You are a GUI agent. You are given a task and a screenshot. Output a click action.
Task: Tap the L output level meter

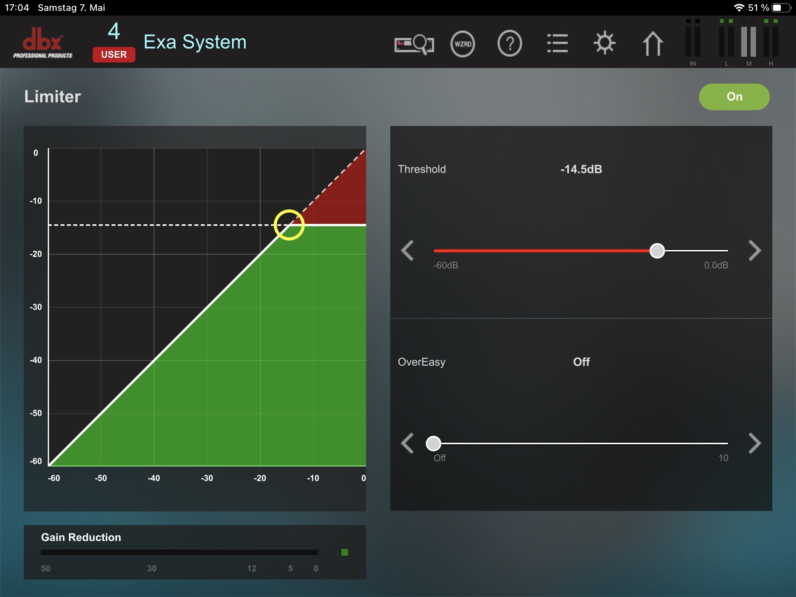click(x=726, y=42)
